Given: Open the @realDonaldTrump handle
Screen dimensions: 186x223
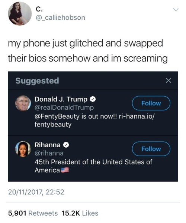Looking at the screenshot, I should [x=64, y=107].
